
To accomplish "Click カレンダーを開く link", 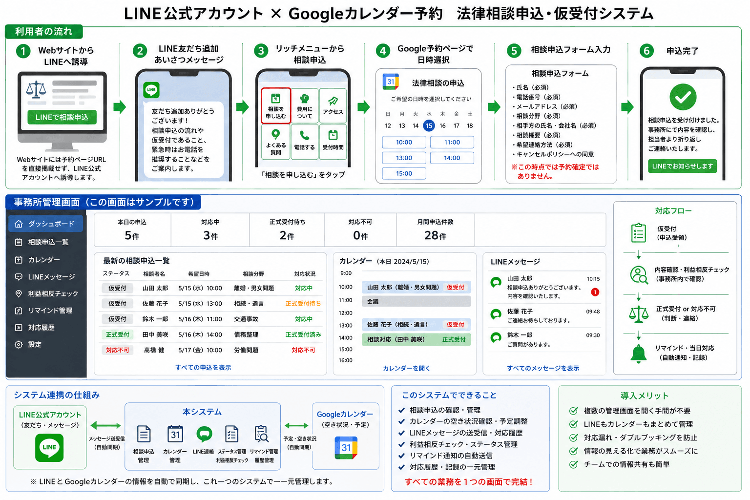I will click(406, 368).
